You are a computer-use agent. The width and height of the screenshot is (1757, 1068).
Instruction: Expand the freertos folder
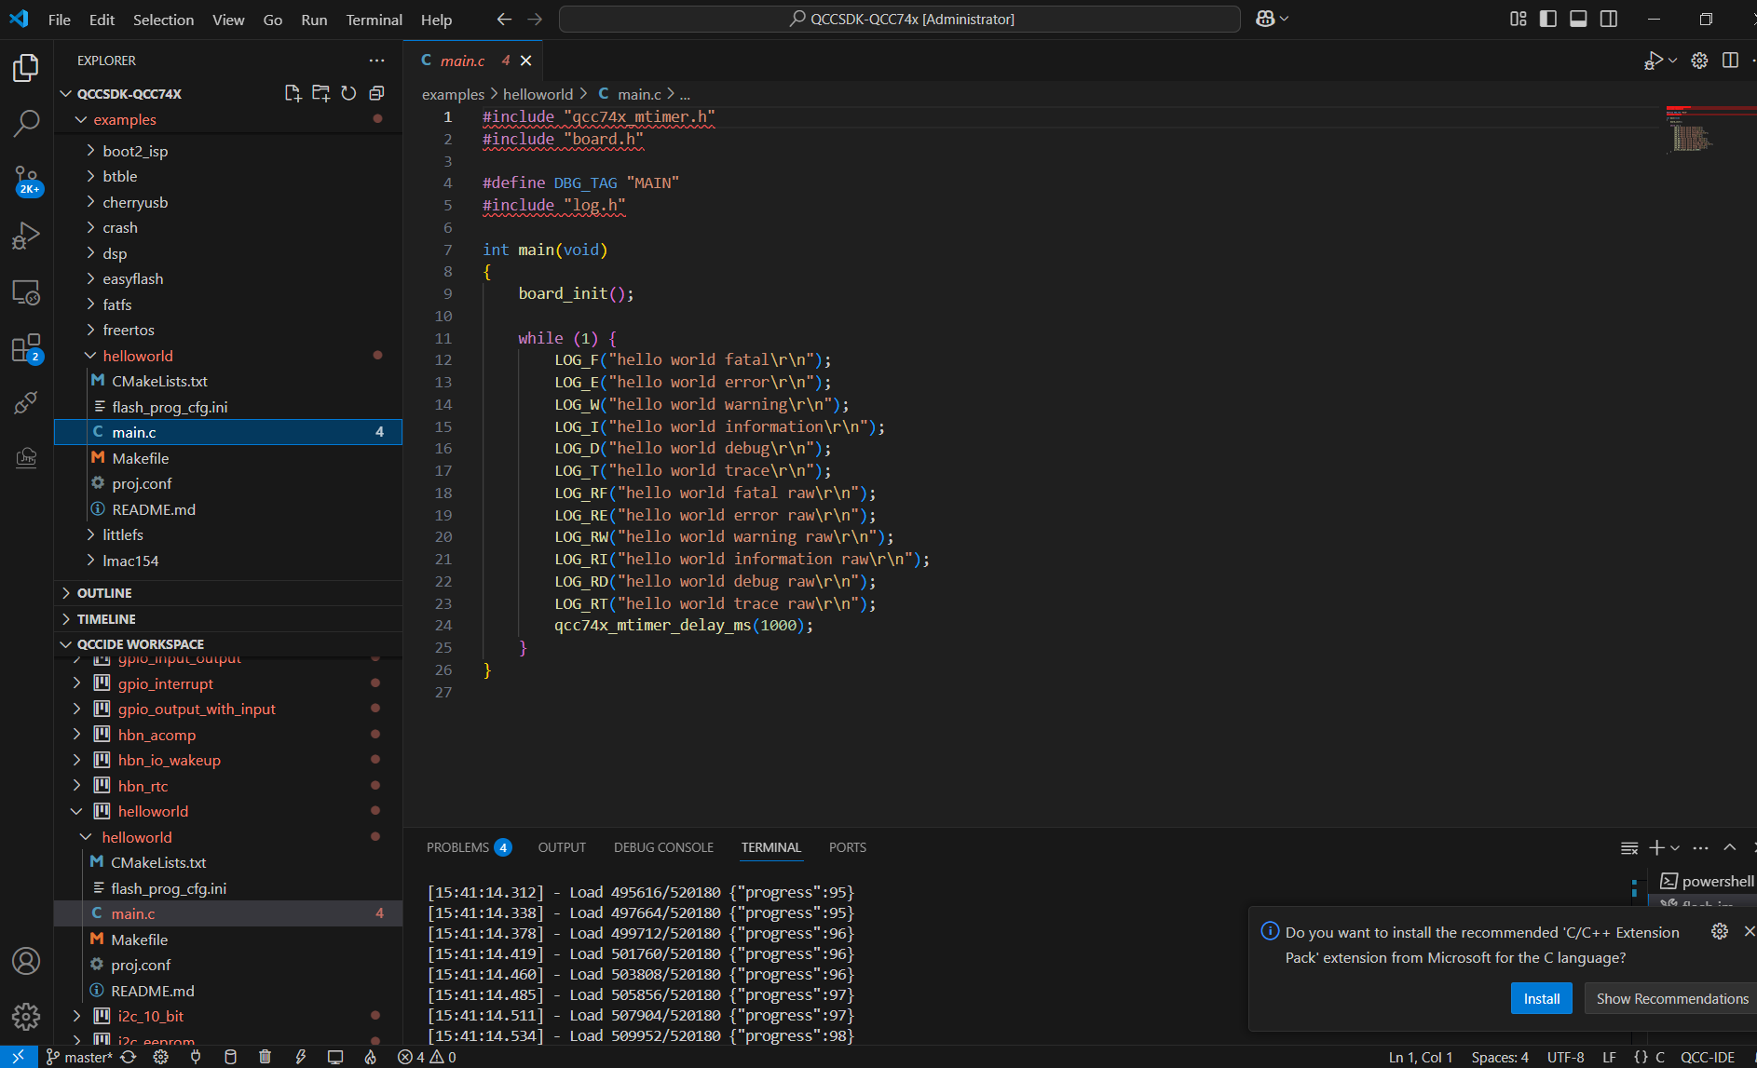click(x=228, y=330)
